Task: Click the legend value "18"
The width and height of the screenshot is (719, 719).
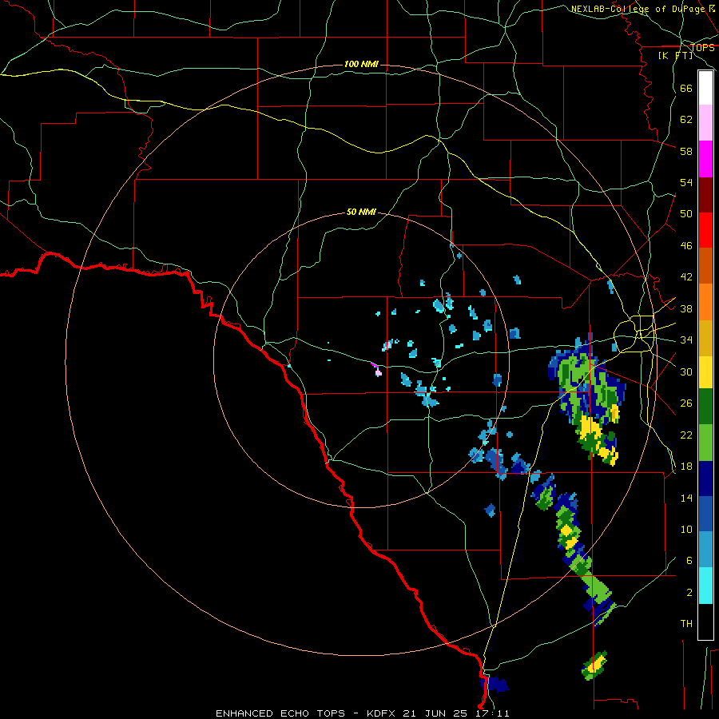Action: [x=686, y=467]
